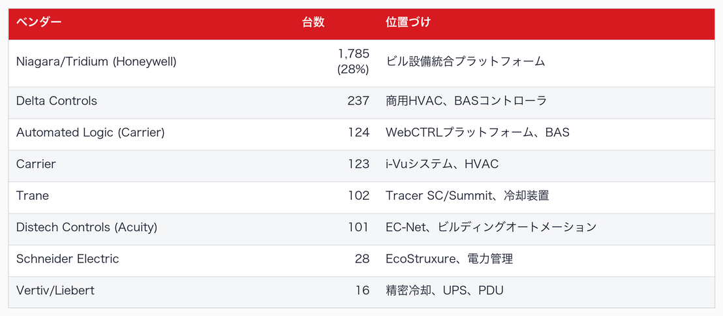The height and width of the screenshot is (316, 723).
Task: Click the ベンダー column header
Action: (38, 22)
